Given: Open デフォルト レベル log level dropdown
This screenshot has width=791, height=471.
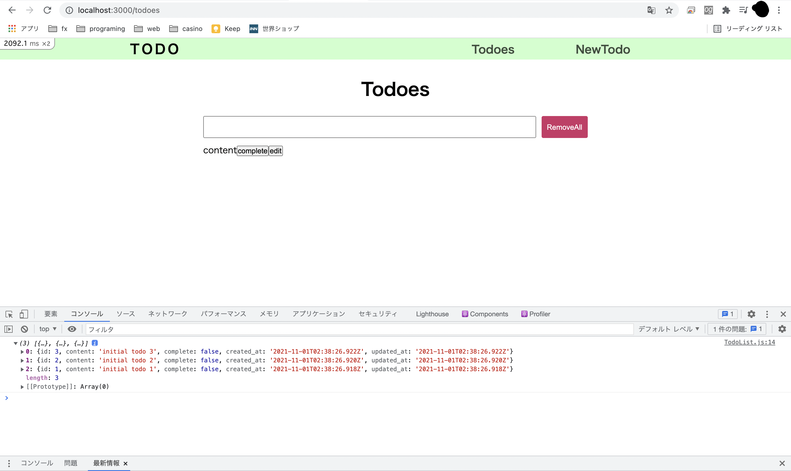Looking at the screenshot, I should (x=669, y=329).
